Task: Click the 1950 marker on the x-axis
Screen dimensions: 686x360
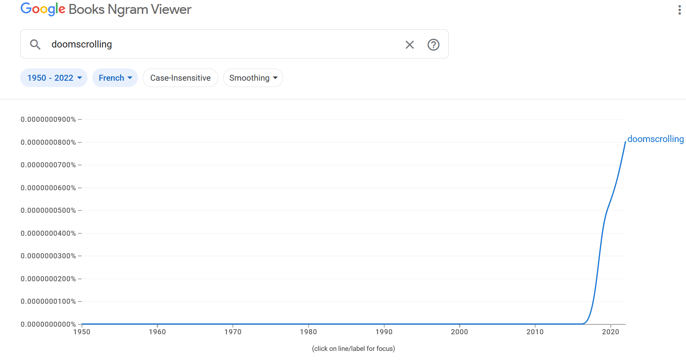Action: click(82, 332)
